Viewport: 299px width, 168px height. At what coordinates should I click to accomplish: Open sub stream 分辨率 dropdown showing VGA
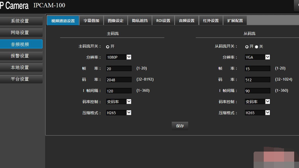(x=258, y=57)
